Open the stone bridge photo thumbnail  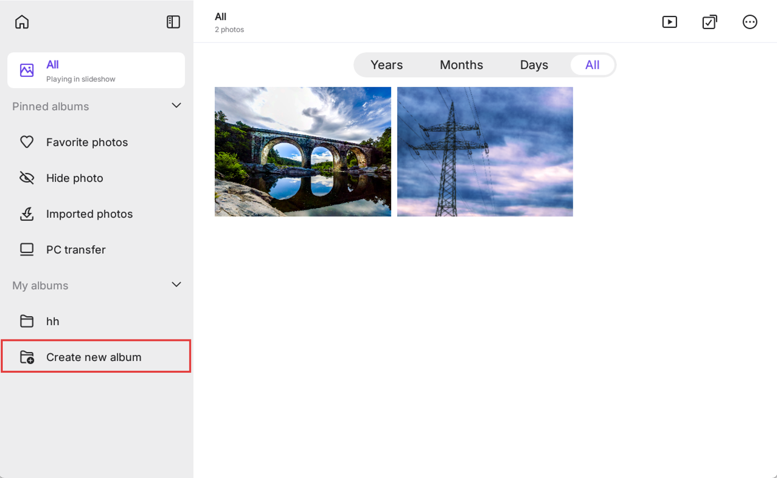coord(302,152)
